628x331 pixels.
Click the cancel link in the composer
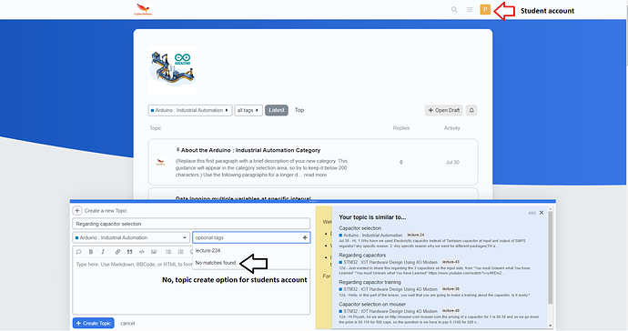[127, 324]
